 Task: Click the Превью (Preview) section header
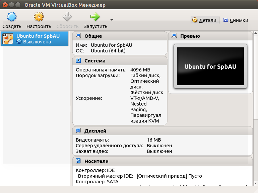pos(190,36)
